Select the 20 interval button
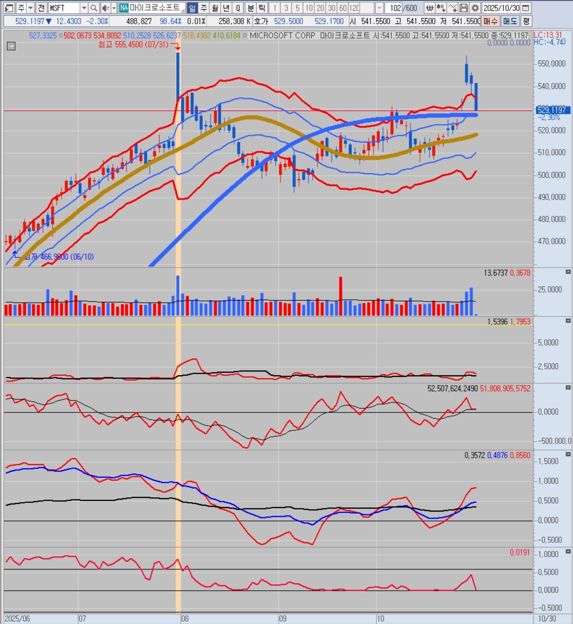573x624 pixels. (x=320, y=8)
